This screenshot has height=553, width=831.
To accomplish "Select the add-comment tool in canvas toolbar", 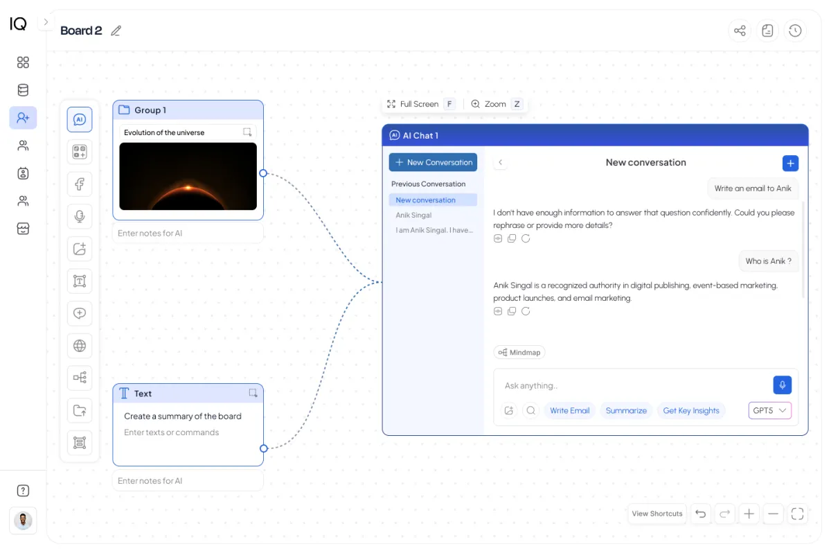I will click(80, 313).
